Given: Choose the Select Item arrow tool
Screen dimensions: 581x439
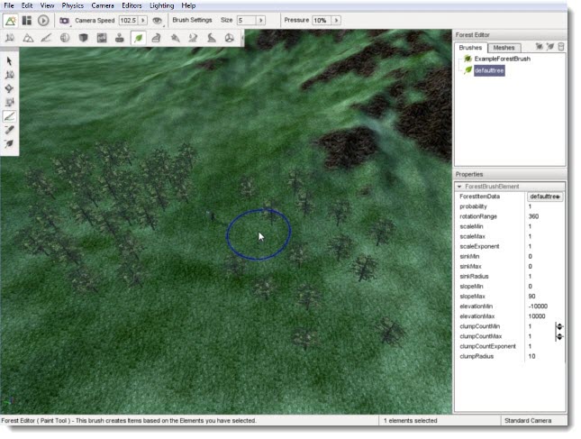Looking at the screenshot, I should 9,60.
